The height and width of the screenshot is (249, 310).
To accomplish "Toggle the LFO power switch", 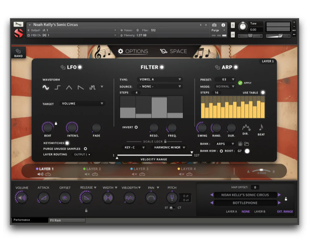I will click(80, 67).
